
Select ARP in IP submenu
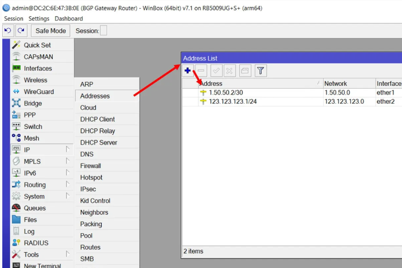pyautogui.click(x=107, y=84)
